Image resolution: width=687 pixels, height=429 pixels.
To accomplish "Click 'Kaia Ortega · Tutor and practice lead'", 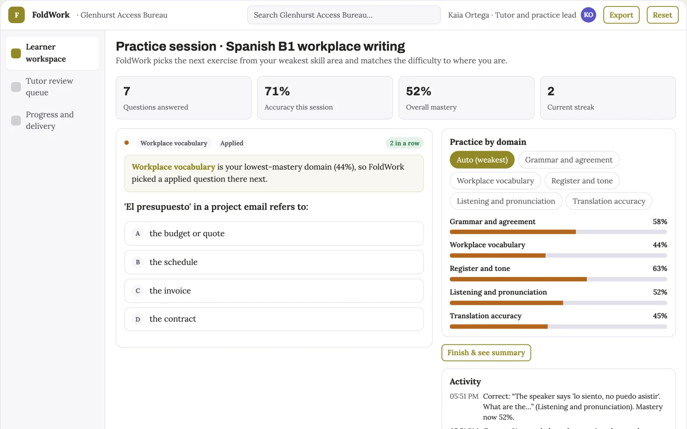I will pos(512,15).
